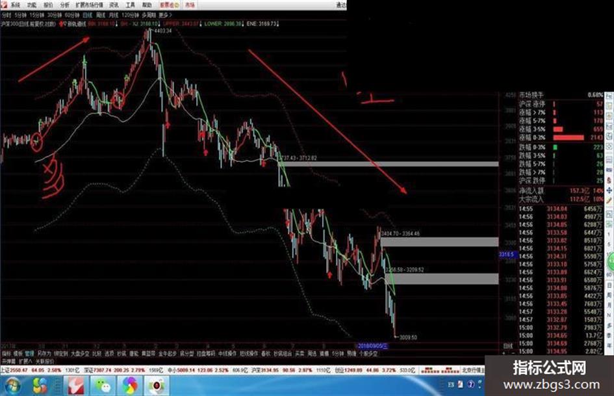Click the 另存为 button in the bottom toolbar
The width and height of the screenshot is (614, 396).
[x=44, y=354]
